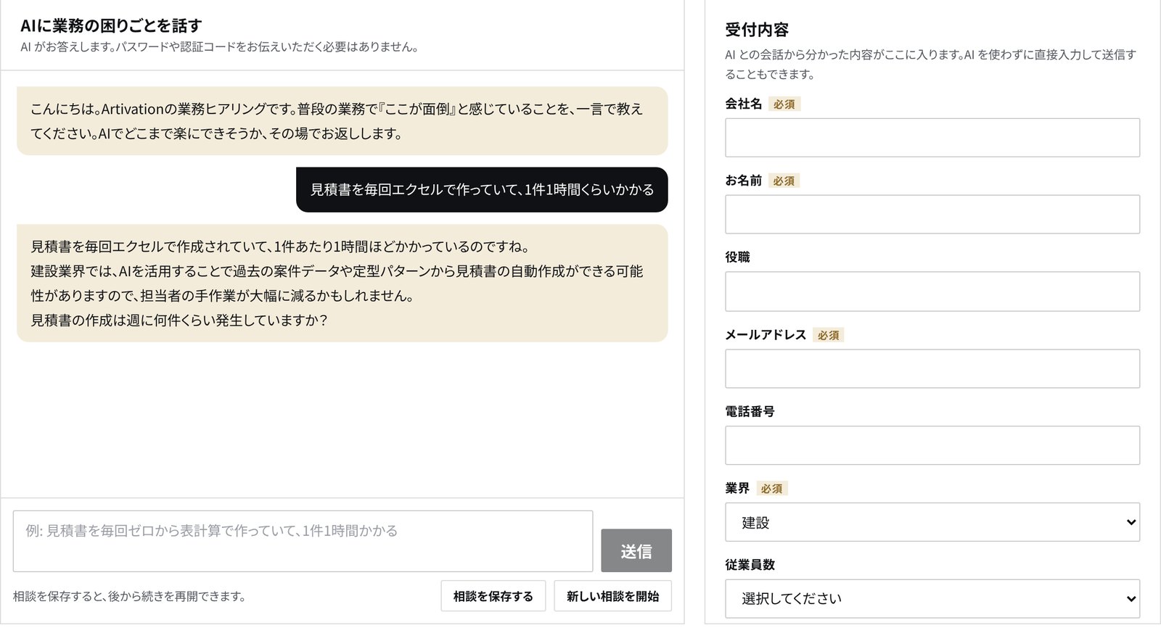Click the note 相談を保存すると、後から続きを再開できます
Screen dimensions: 1161x641
[131, 596]
